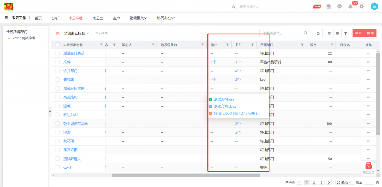
Task: Click the 新建 button
Action: click(x=370, y=34)
